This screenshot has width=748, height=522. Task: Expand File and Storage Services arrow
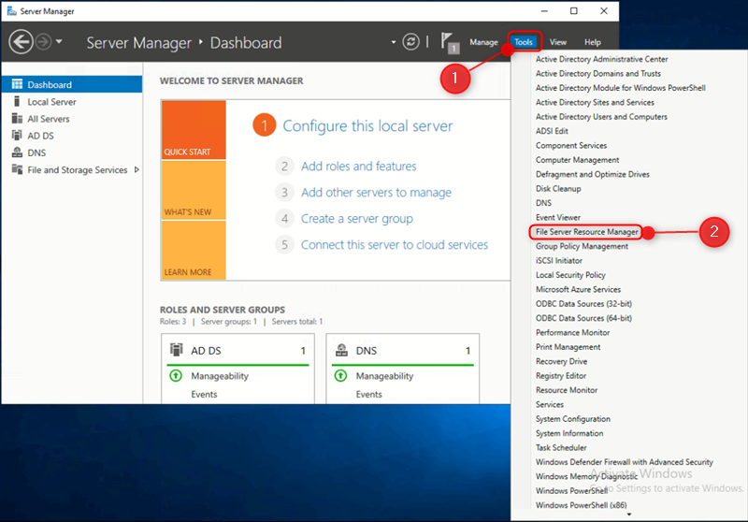coord(137,169)
